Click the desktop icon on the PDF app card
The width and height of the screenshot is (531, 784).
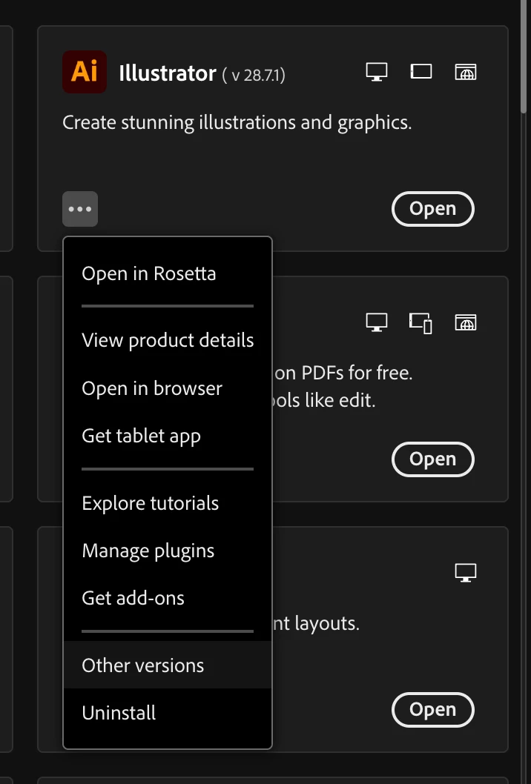[376, 322]
